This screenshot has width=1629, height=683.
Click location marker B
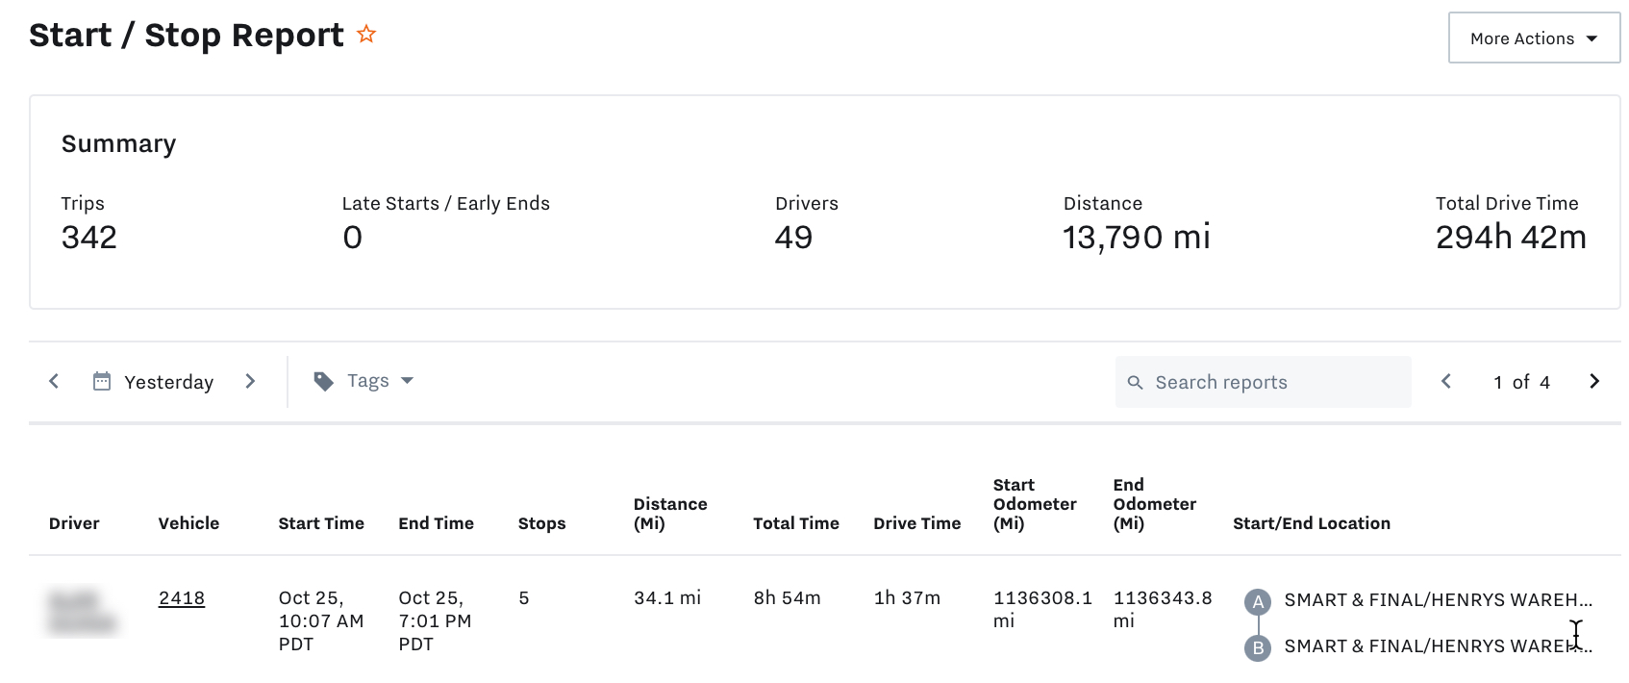tap(1257, 647)
